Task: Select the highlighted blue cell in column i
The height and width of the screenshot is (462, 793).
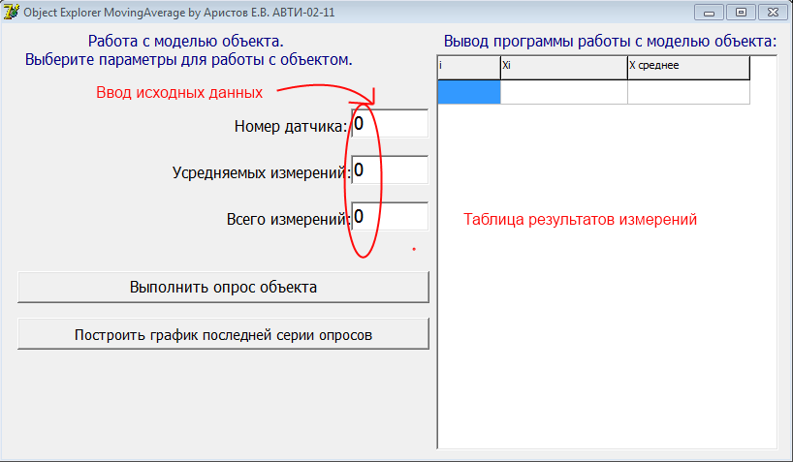Action: point(469,92)
